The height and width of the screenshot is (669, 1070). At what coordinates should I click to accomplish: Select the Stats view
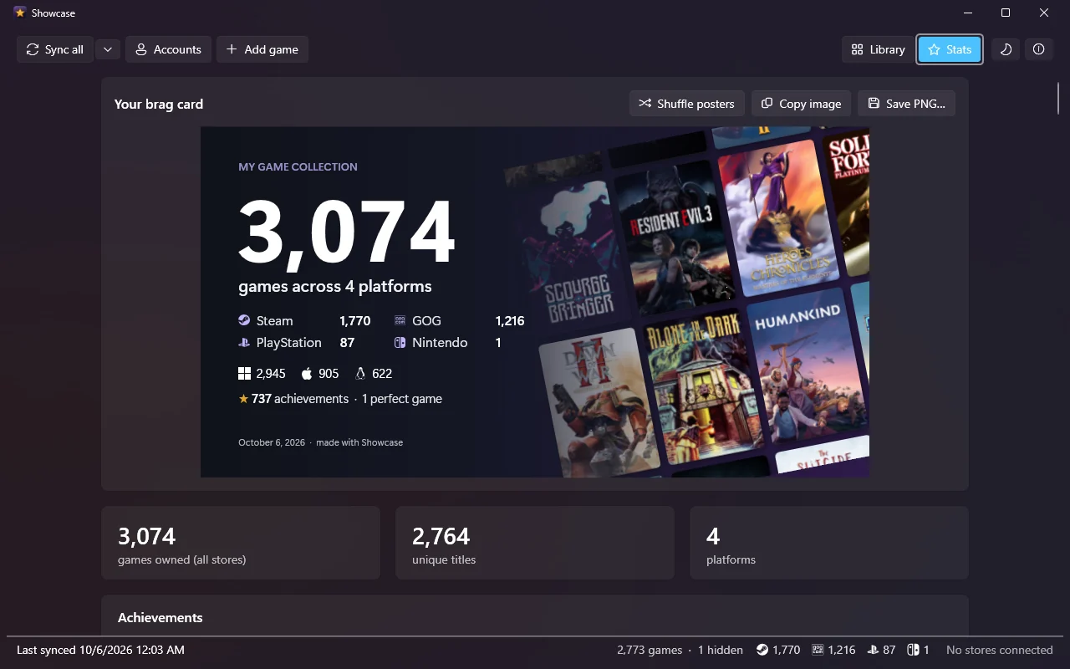pos(950,49)
